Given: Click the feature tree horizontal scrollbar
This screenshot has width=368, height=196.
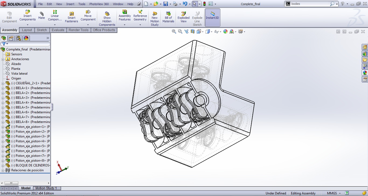Looking at the screenshot, I should pos(12,183).
